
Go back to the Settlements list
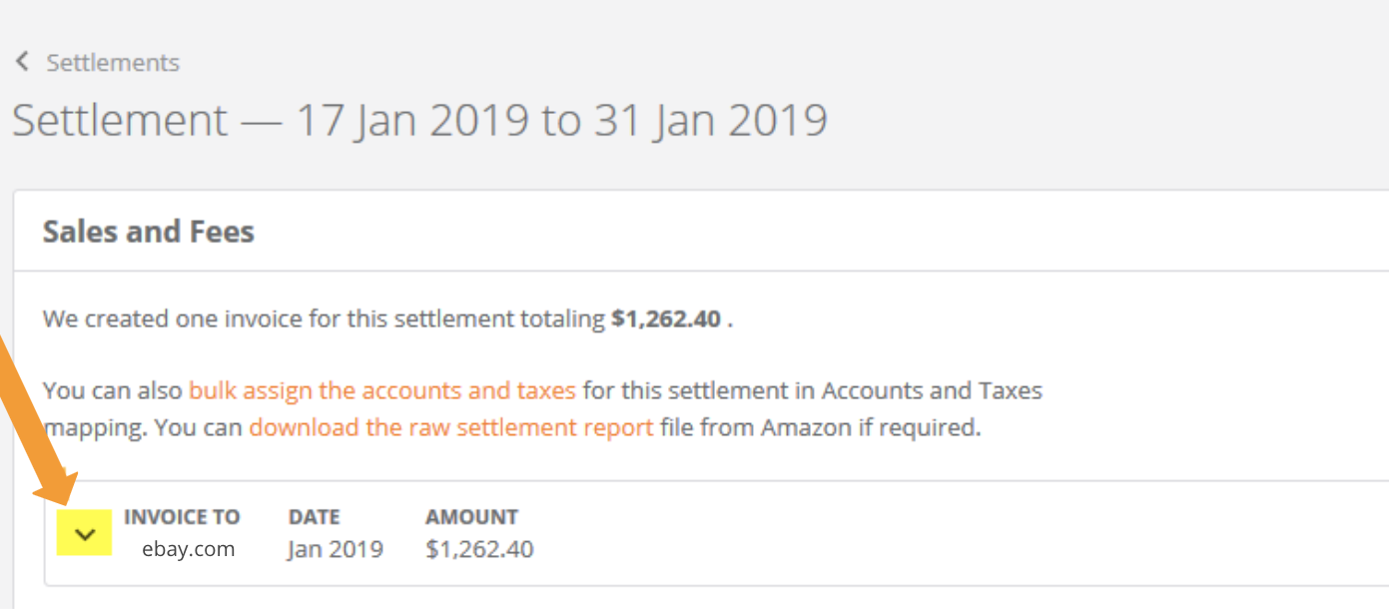pos(112,62)
